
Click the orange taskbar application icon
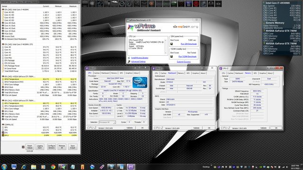point(82,167)
